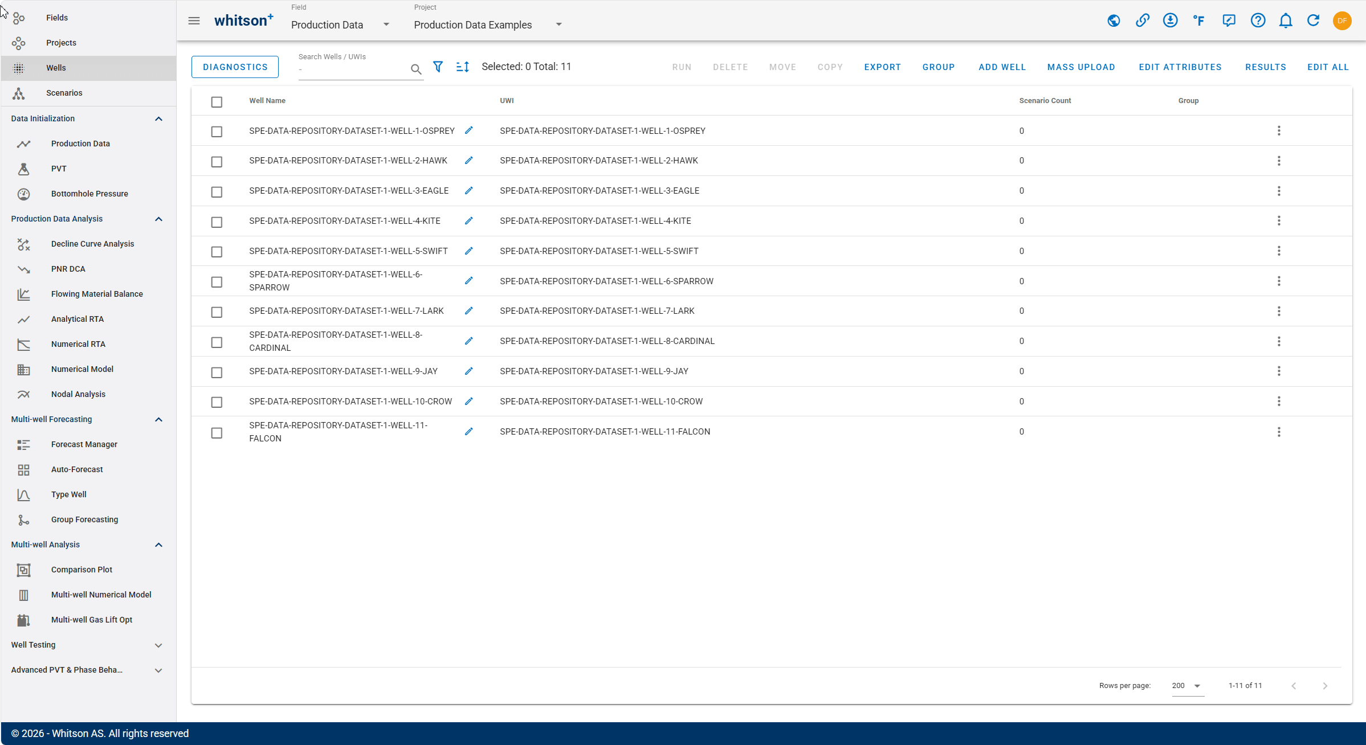Image resolution: width=1366 pixels, height=745 pixels.
Task: Click the search magnifier icon
Action: (416, 69)
